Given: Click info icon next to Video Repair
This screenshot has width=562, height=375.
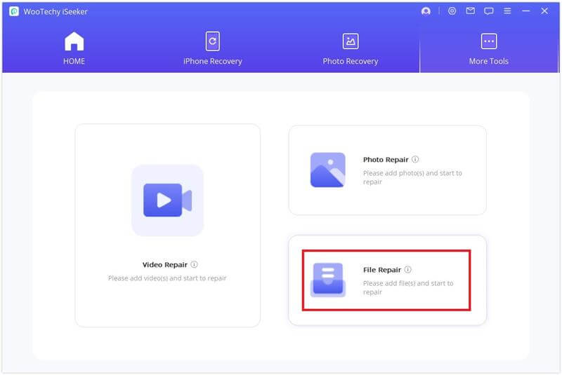Looking at the screenshot, I should click(194, 264).
